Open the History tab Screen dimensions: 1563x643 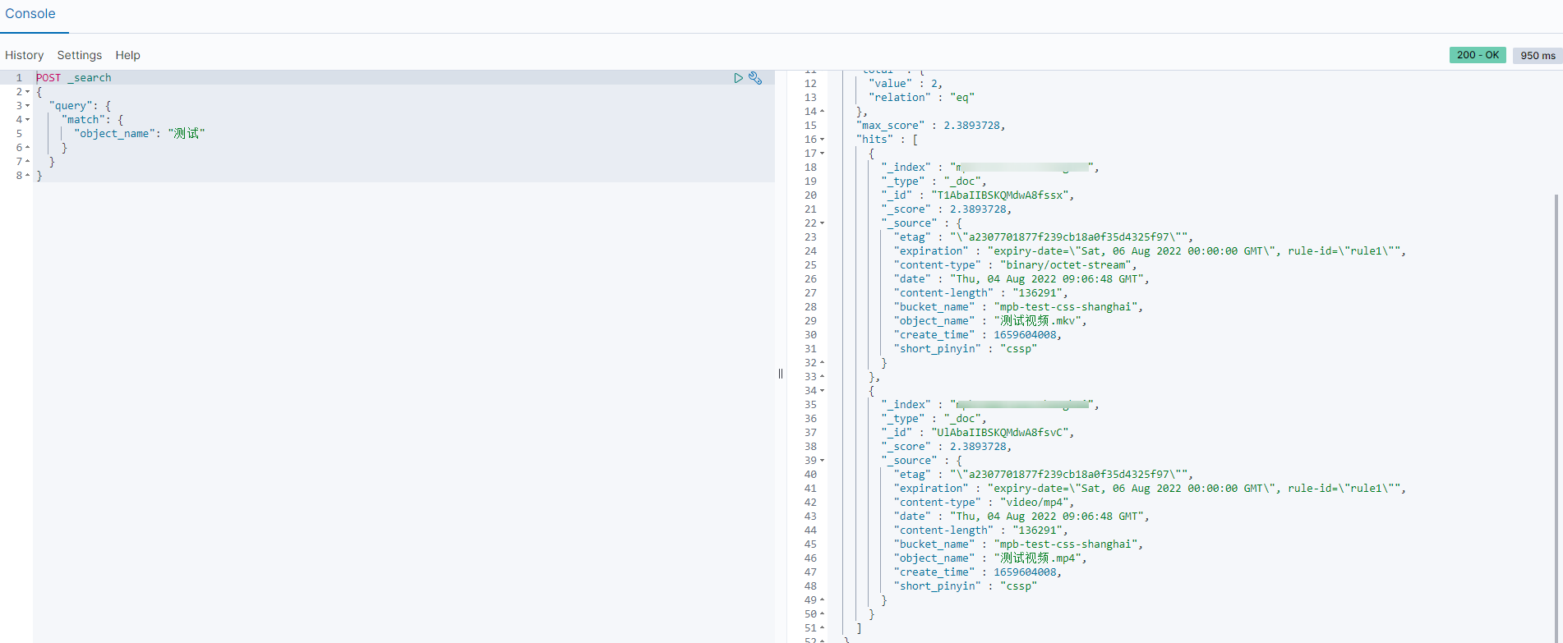tap(24, 55)
